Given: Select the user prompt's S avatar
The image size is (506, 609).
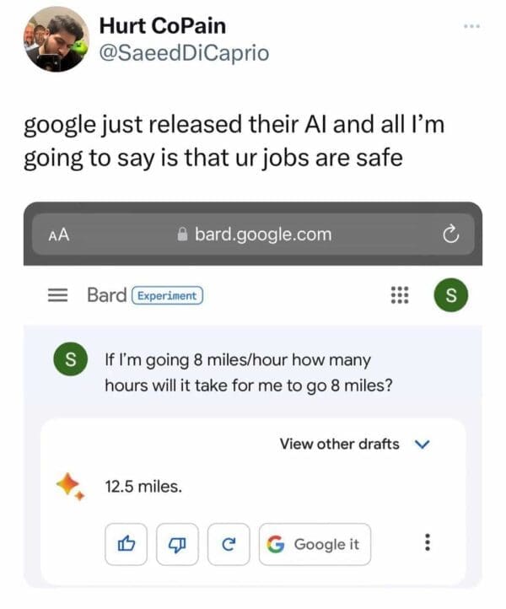Looking at the screenshot, I should tap(70, 361).
